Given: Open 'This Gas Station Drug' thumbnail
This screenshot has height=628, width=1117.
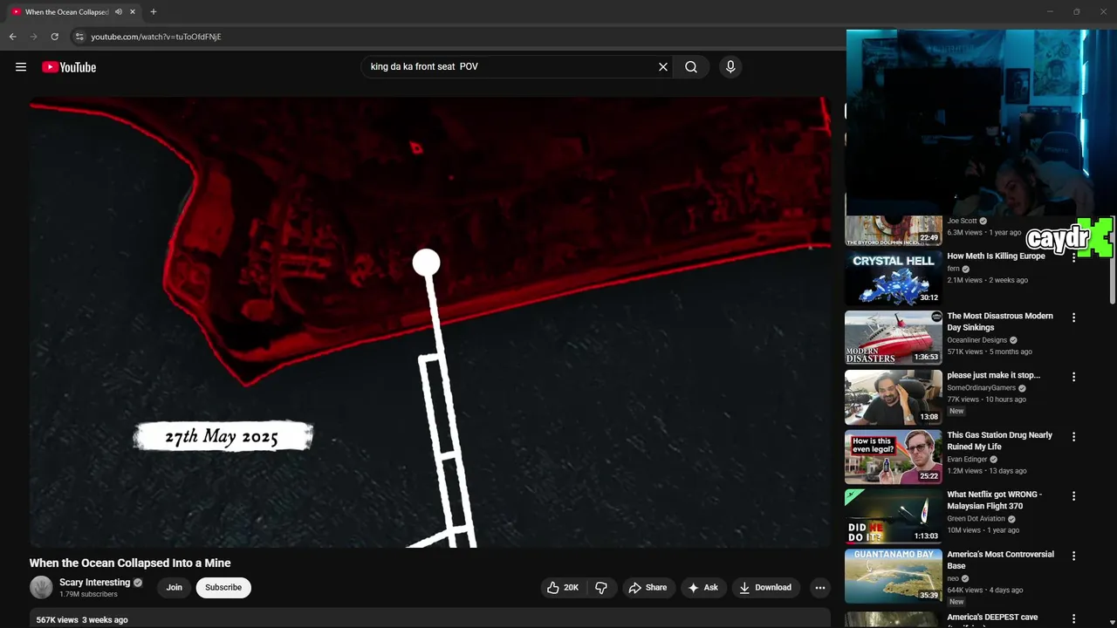Looking at the screenshot, I should coord(894,457).
